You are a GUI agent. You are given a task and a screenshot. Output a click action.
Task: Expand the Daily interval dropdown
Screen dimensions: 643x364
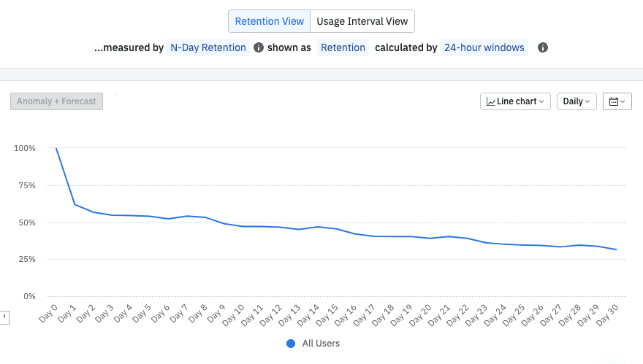tap(577, 101)
